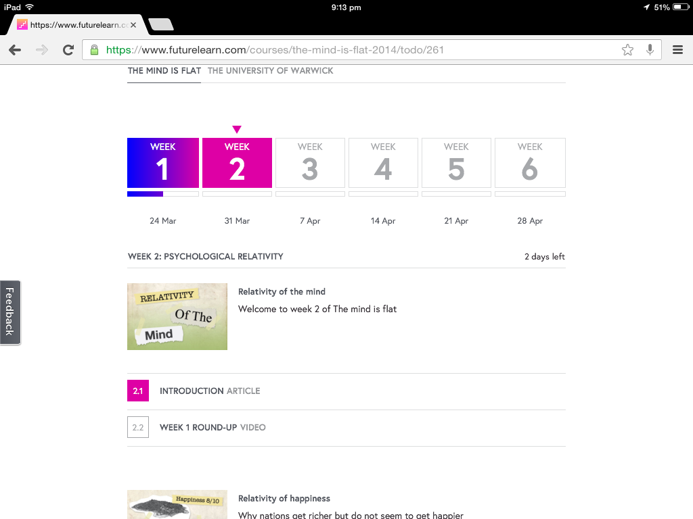Open the Chrome hamburger menu
693x519 pixels.
tap(677, 50)
